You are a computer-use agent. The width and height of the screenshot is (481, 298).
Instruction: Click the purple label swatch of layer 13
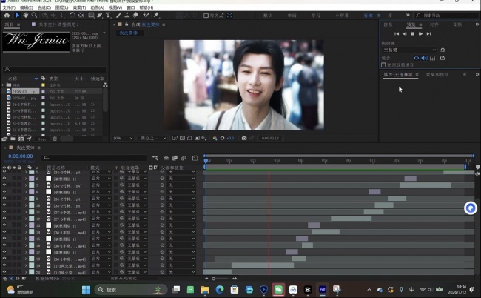tap(32, 225)
